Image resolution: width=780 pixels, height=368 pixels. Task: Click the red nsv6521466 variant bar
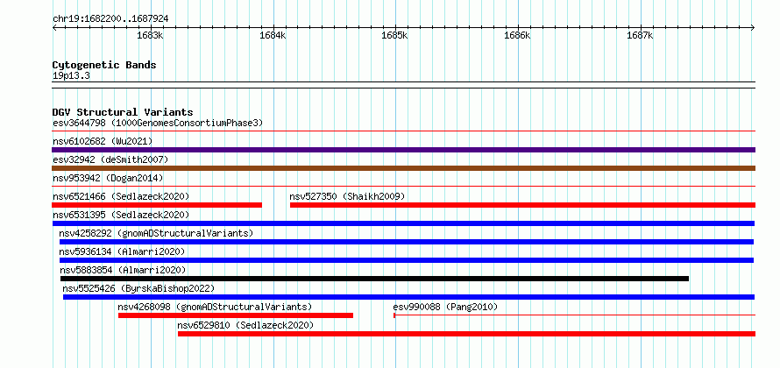(x=157, y=205)
